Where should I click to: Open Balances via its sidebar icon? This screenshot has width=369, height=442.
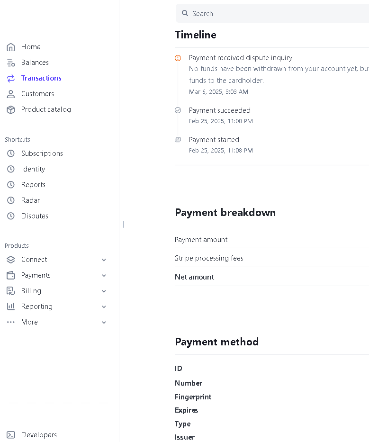pyautogui.click(x=11, y=63)
